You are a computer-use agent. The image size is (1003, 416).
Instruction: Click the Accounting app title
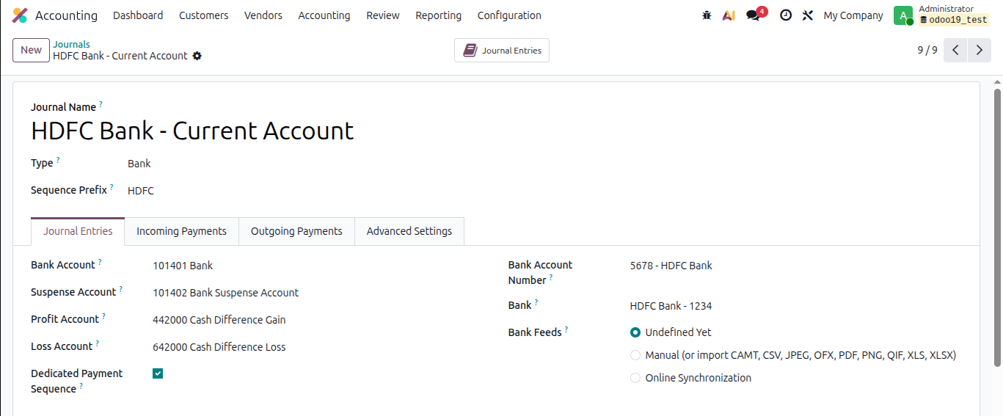(66, 15)
